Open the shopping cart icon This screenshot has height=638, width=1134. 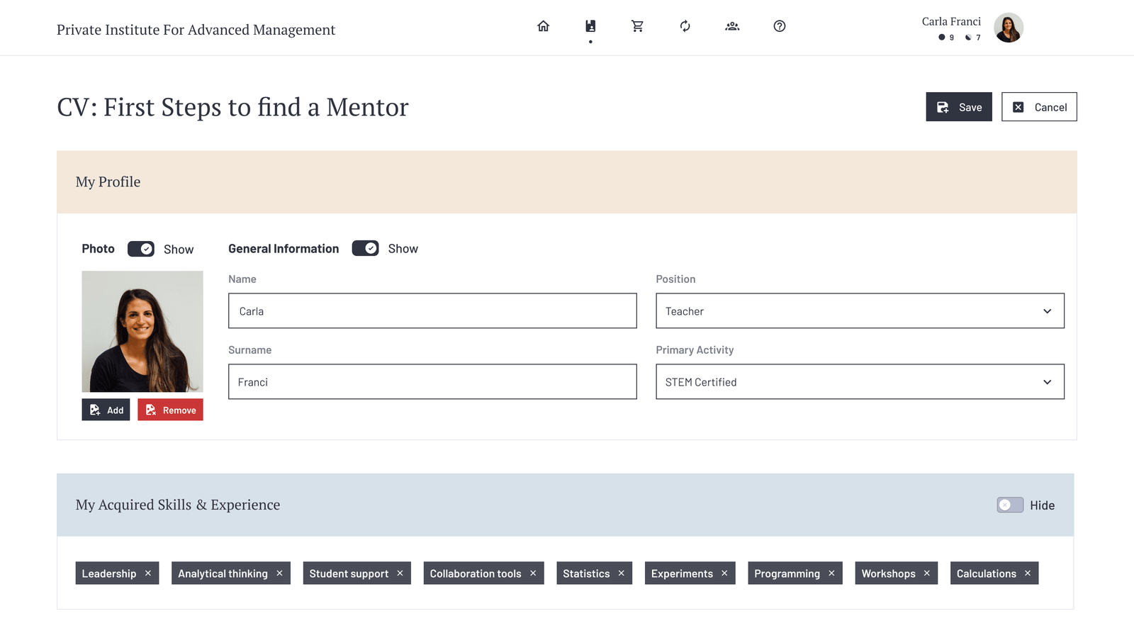[x=637, y=26]
